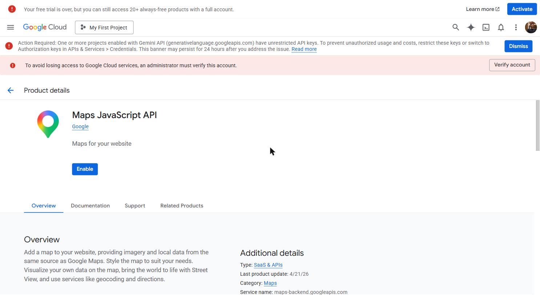
Task: Click the Activate button
Action: pos(522,9)
